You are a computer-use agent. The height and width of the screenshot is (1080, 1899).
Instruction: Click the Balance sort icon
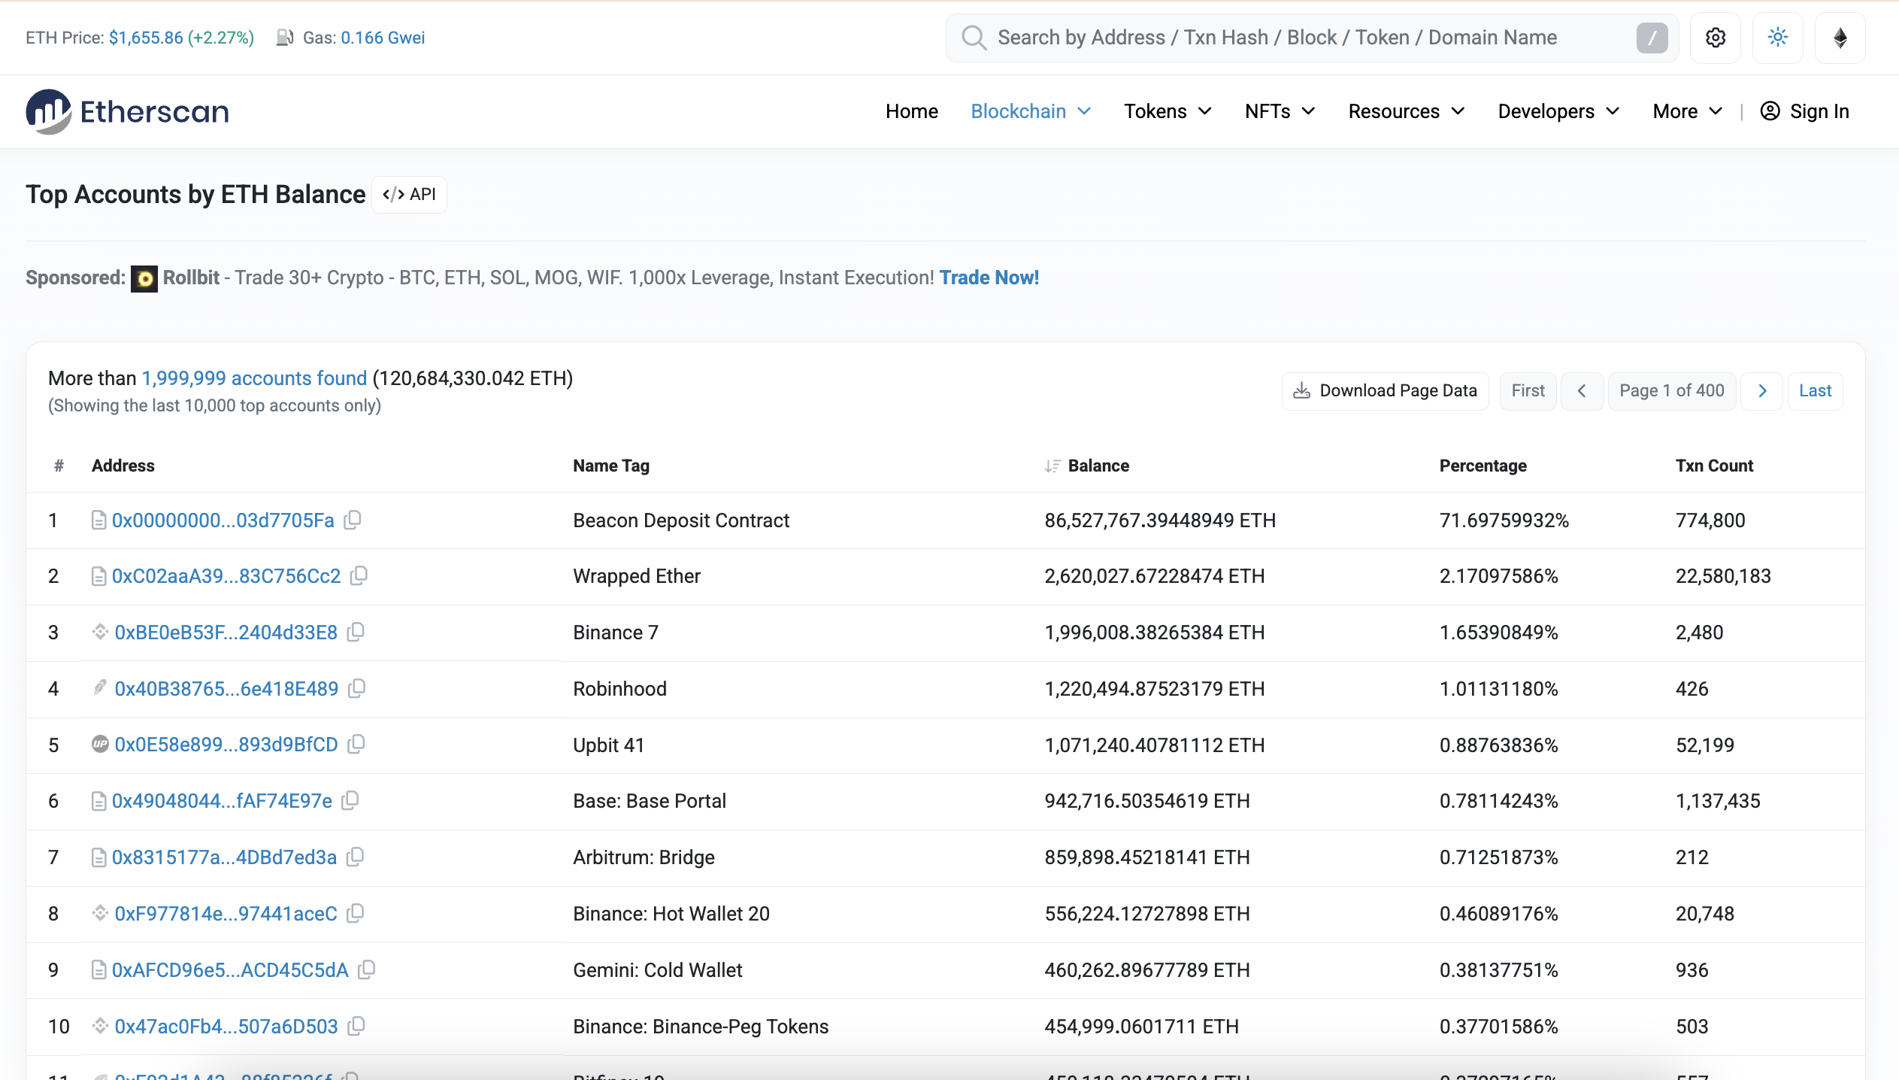point(1052,466)
